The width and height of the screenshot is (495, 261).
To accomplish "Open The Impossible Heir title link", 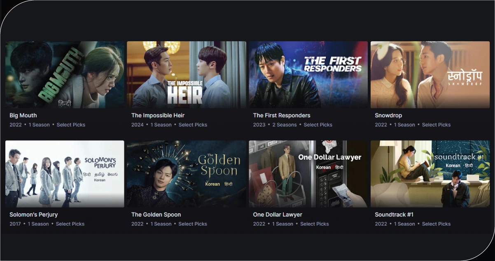I will click(158, 115).
